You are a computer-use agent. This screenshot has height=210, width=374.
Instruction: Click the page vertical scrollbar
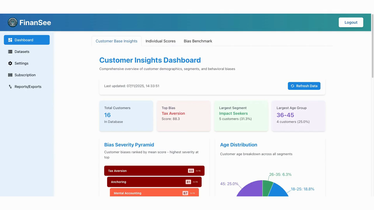(x=372, y=47)
